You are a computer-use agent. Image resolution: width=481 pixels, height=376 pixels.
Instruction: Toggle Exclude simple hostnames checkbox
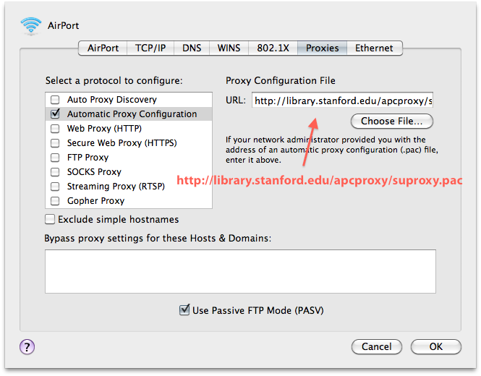(x=50, y=219)
